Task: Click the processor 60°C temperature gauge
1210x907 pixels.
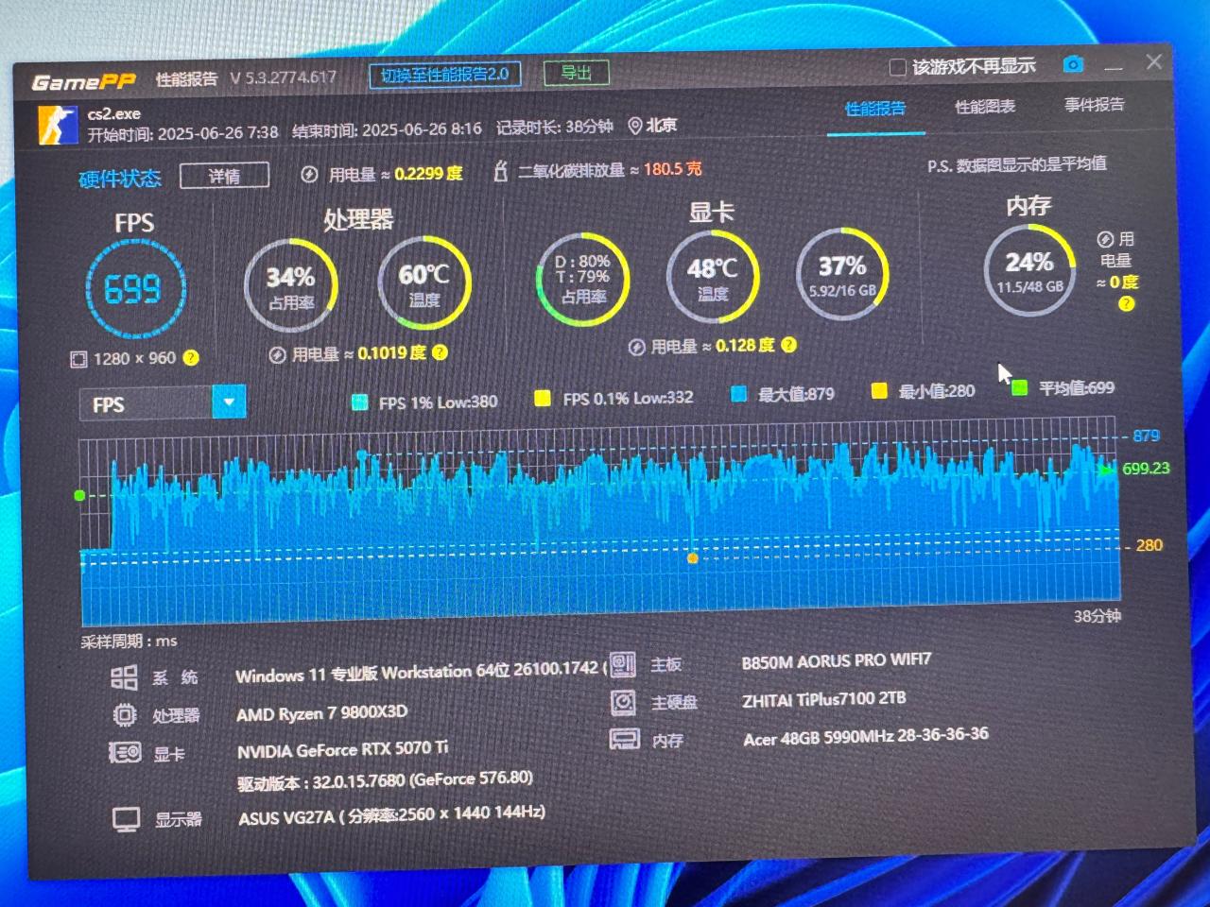Action: (423, 282)
